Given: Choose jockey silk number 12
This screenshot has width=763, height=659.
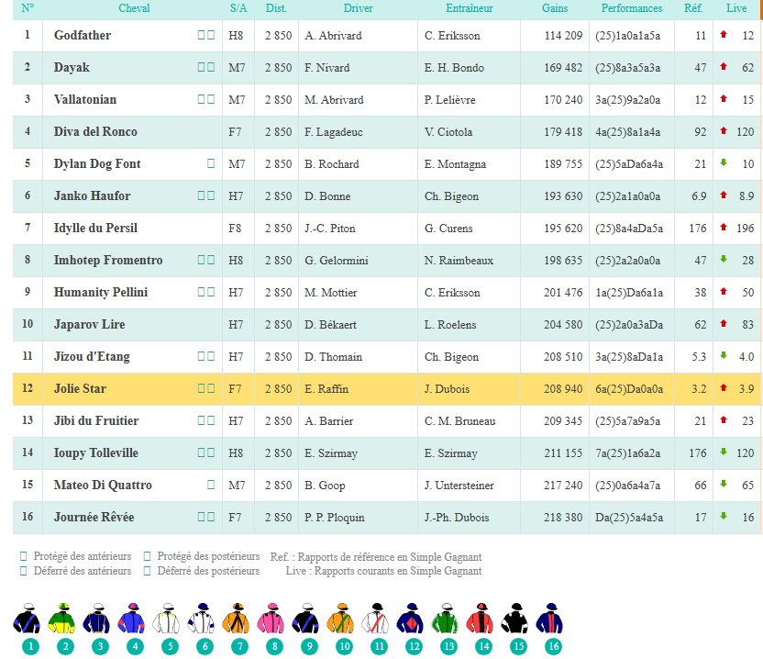Looking at the screenshot, I should click(414, 620).
